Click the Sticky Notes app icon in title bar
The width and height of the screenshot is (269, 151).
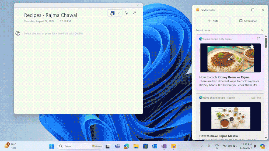pos(198,10)
